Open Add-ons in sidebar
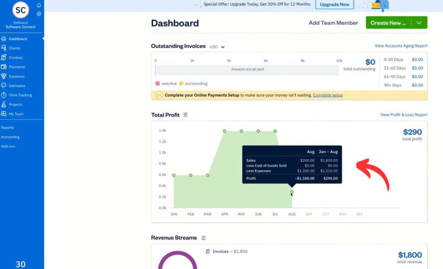The image size is (443, 269). (x=8, y=146)
